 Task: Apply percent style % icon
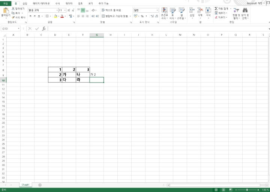[x=142, y=16]
